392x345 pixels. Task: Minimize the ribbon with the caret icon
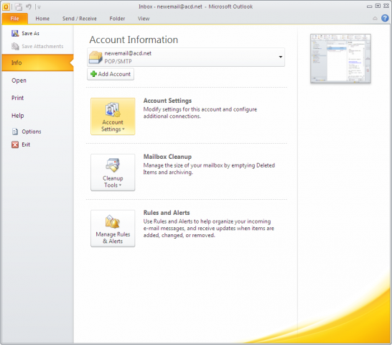(375, 18)
